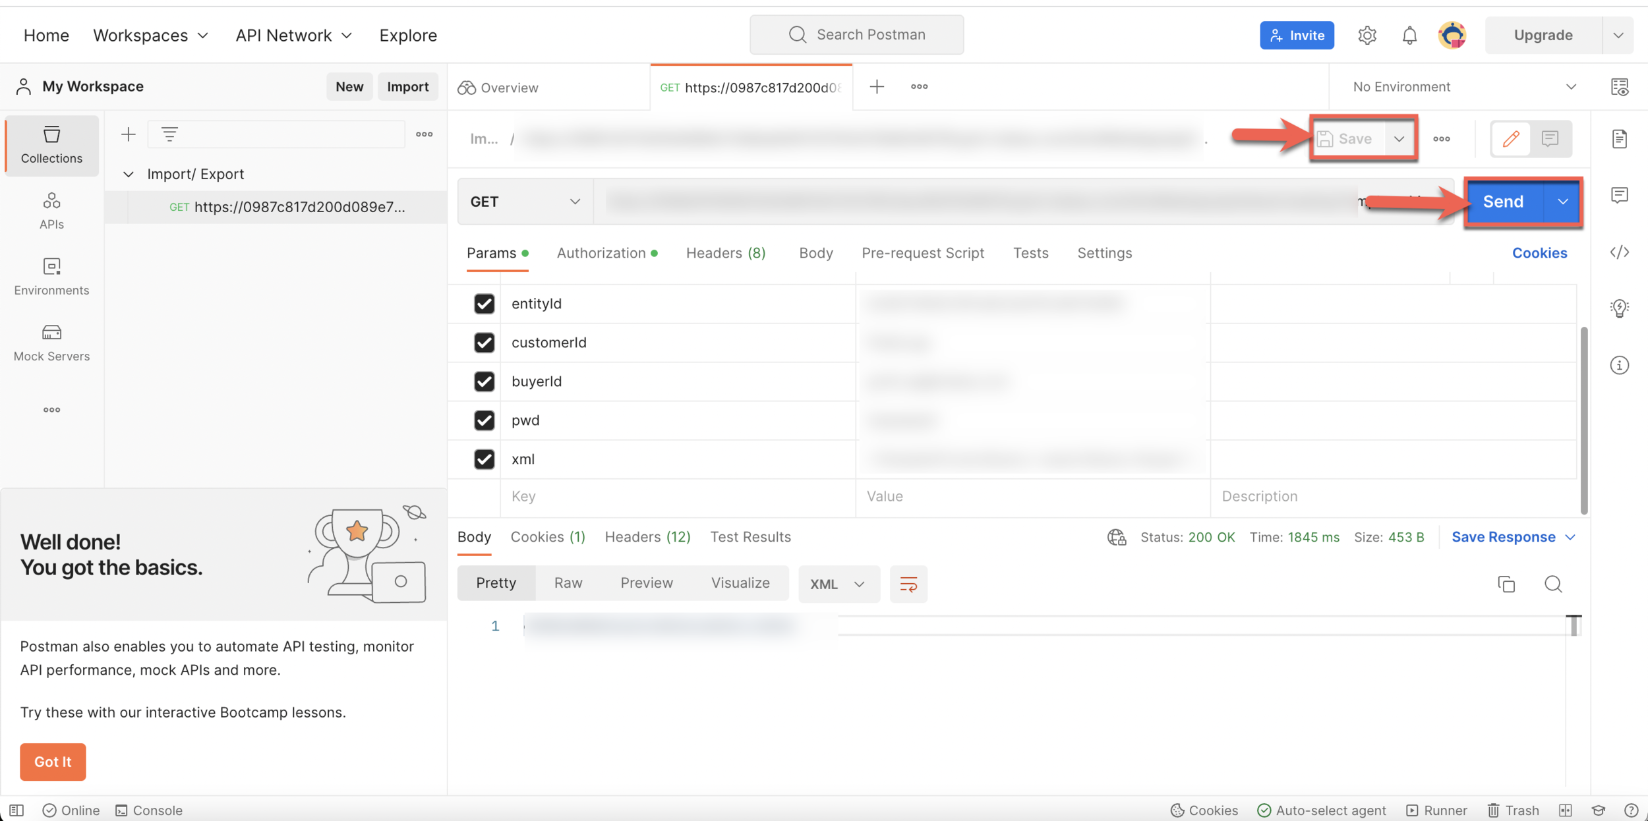This screenshot has height=821, width=1648.
Task: Switch to the Headers (8) request tab
Action: tap(726, 253)
